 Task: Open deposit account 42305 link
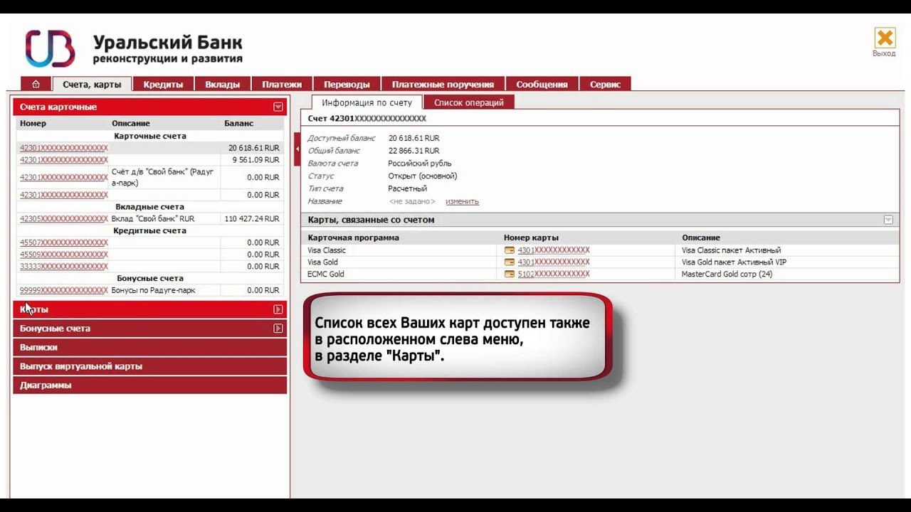pyautogui.click(x=63, y=219)
